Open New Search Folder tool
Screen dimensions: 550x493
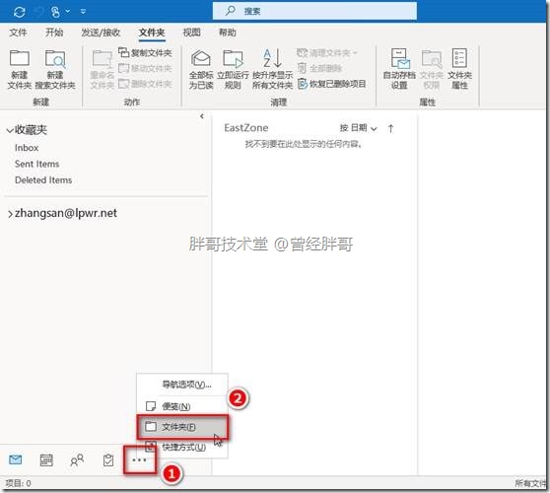click(x=55, y=69)
